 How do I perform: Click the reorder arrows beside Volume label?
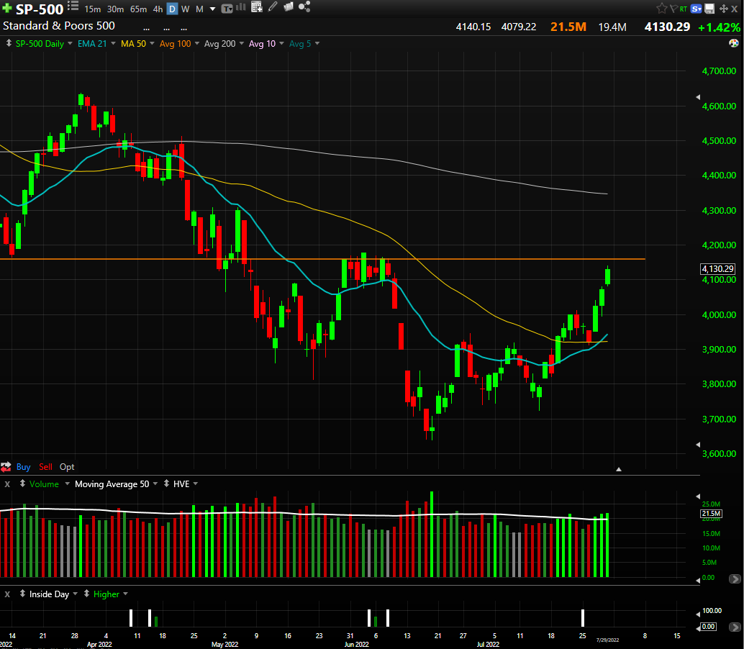pos(22,484)
